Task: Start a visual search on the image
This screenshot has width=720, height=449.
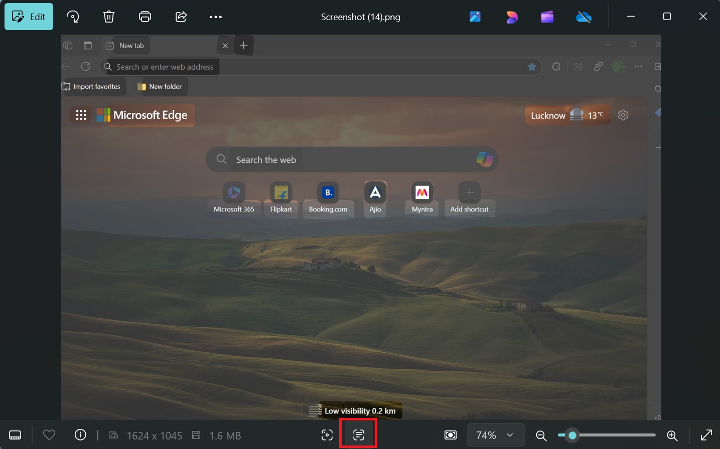Action: point(327,435)
